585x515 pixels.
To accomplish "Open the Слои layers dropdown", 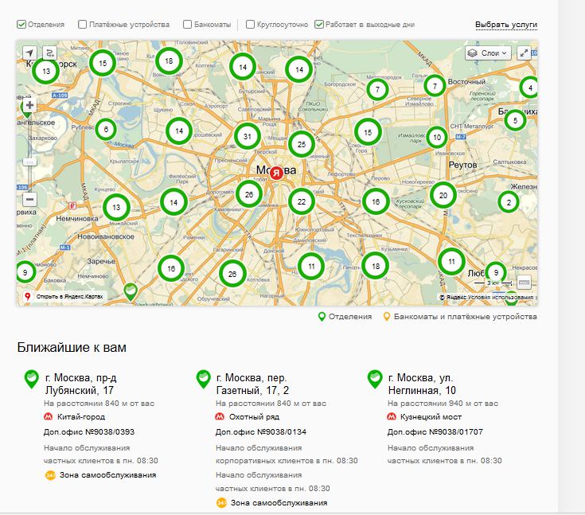I will (x=488, y=53).
